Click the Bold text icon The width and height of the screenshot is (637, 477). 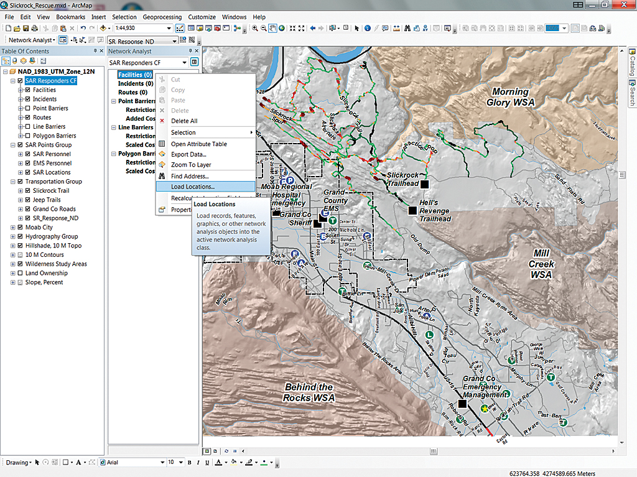189,462
